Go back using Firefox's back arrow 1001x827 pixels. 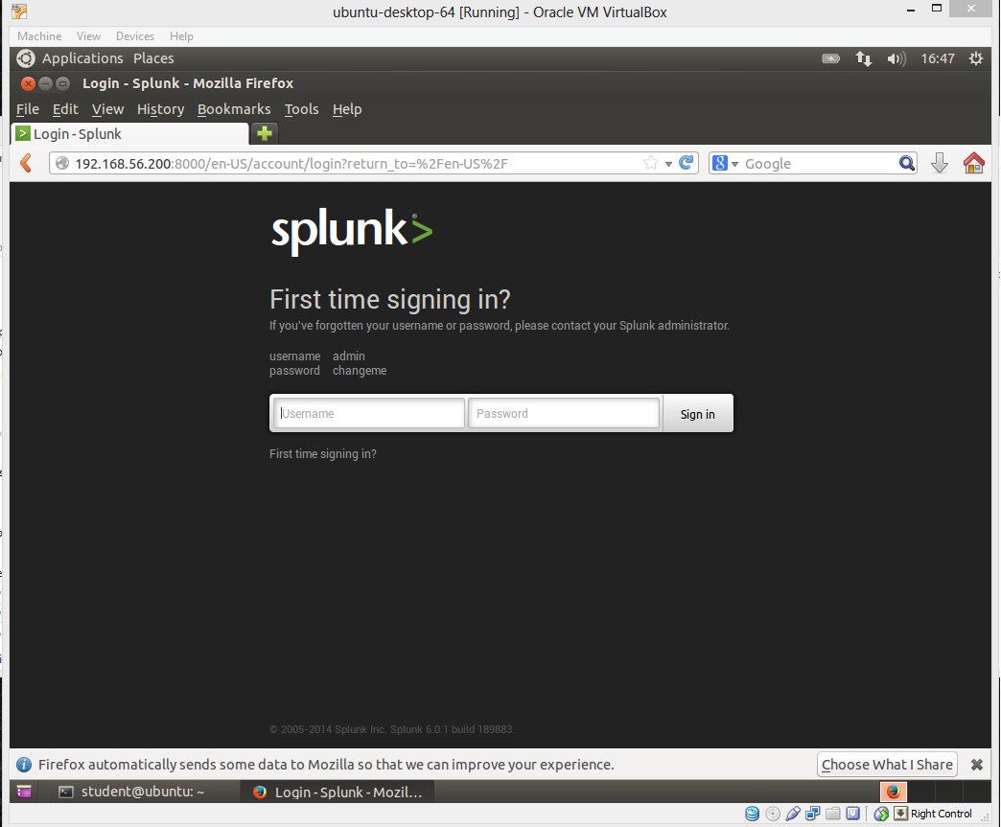26,163
